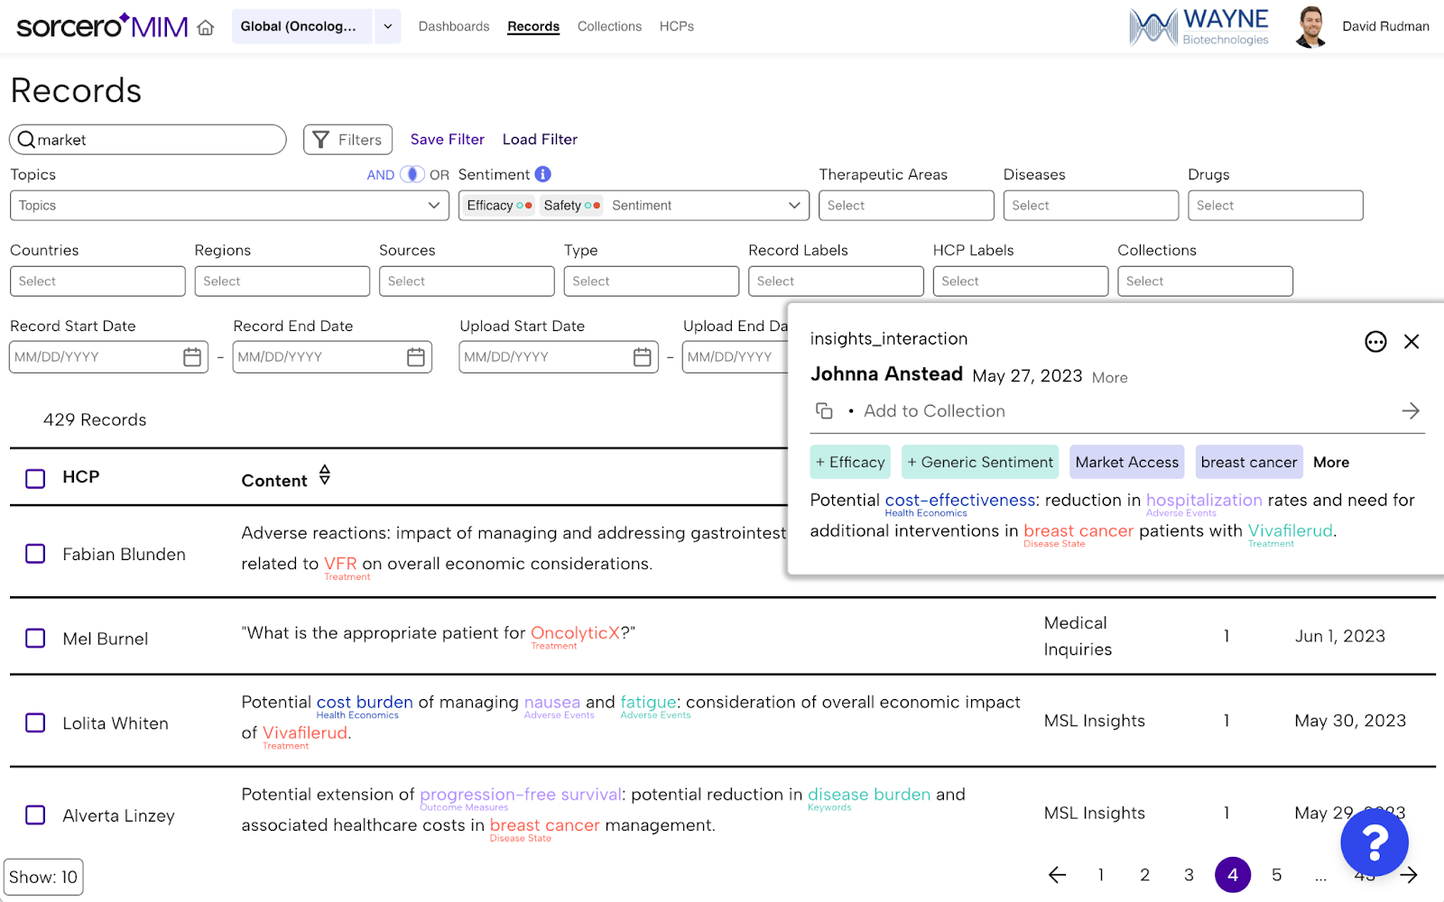Go to page 5 of results
This screenshot has height=902, width=1444.
(x=1276, y=875)
